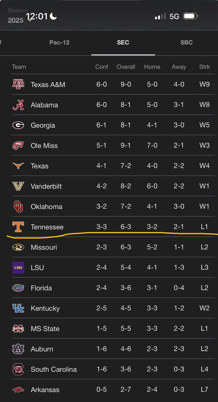Sort standings by Overall column header

[126, 67]
